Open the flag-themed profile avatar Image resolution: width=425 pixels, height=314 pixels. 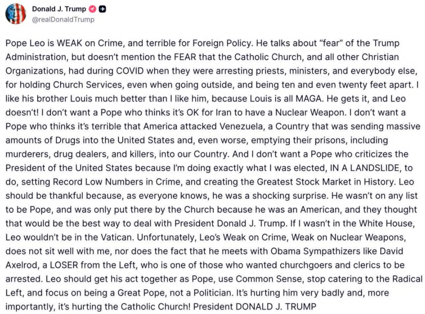pyautogui.click(x=16, y=14)
